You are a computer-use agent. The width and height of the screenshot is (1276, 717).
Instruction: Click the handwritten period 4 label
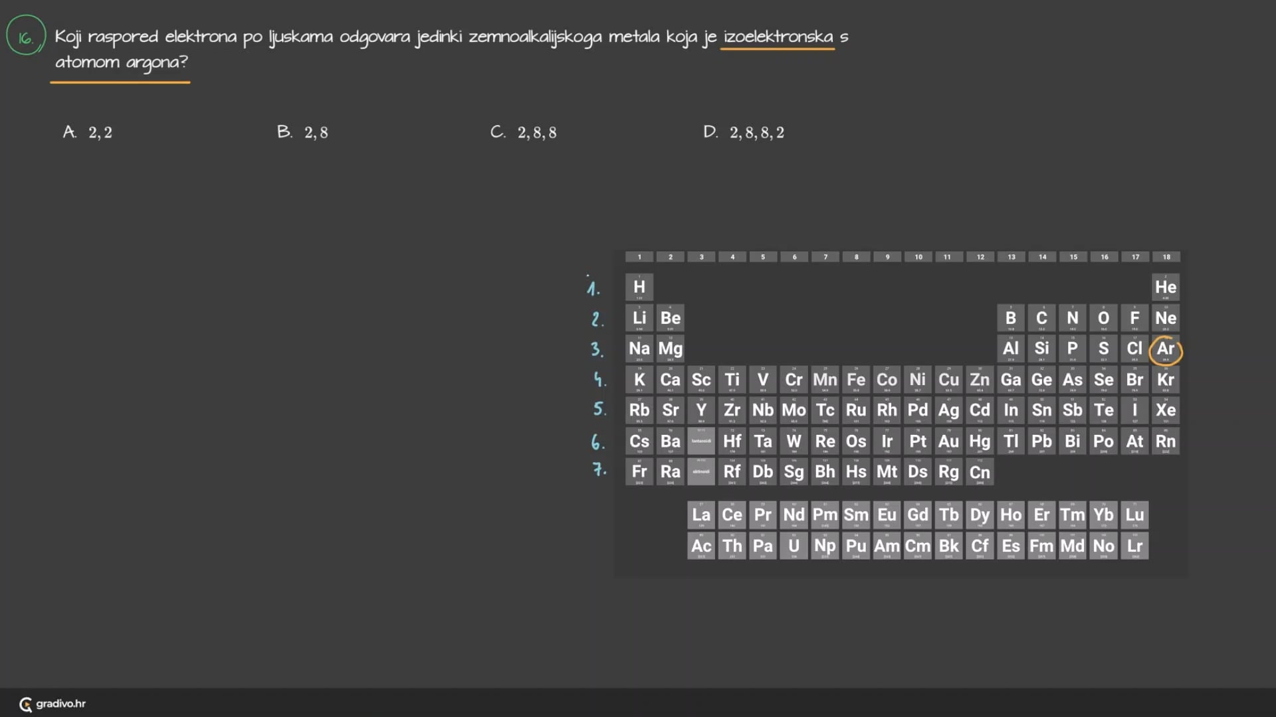(599, 379)
